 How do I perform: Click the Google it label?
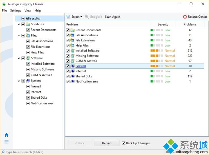click(x=96, y=17)
